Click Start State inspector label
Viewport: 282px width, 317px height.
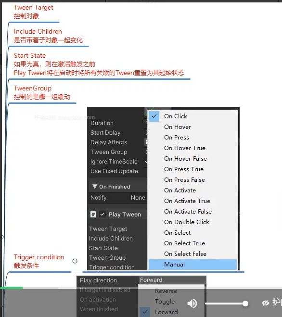[x=103, y=248]
